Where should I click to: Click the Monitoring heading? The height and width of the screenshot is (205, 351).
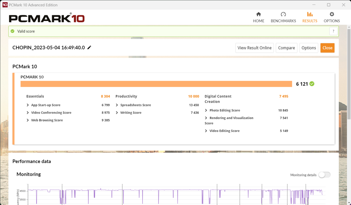click(x=29, y=174)
